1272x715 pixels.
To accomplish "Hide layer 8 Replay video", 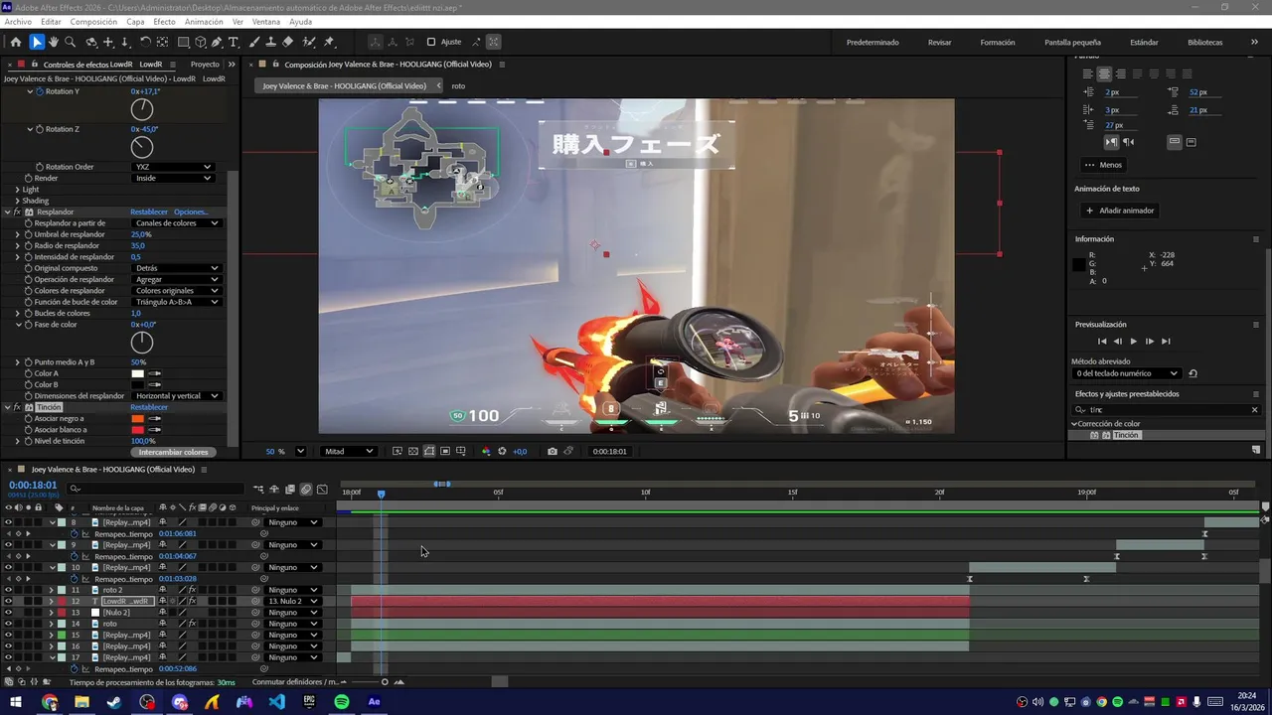I will (x=8, y=522).
